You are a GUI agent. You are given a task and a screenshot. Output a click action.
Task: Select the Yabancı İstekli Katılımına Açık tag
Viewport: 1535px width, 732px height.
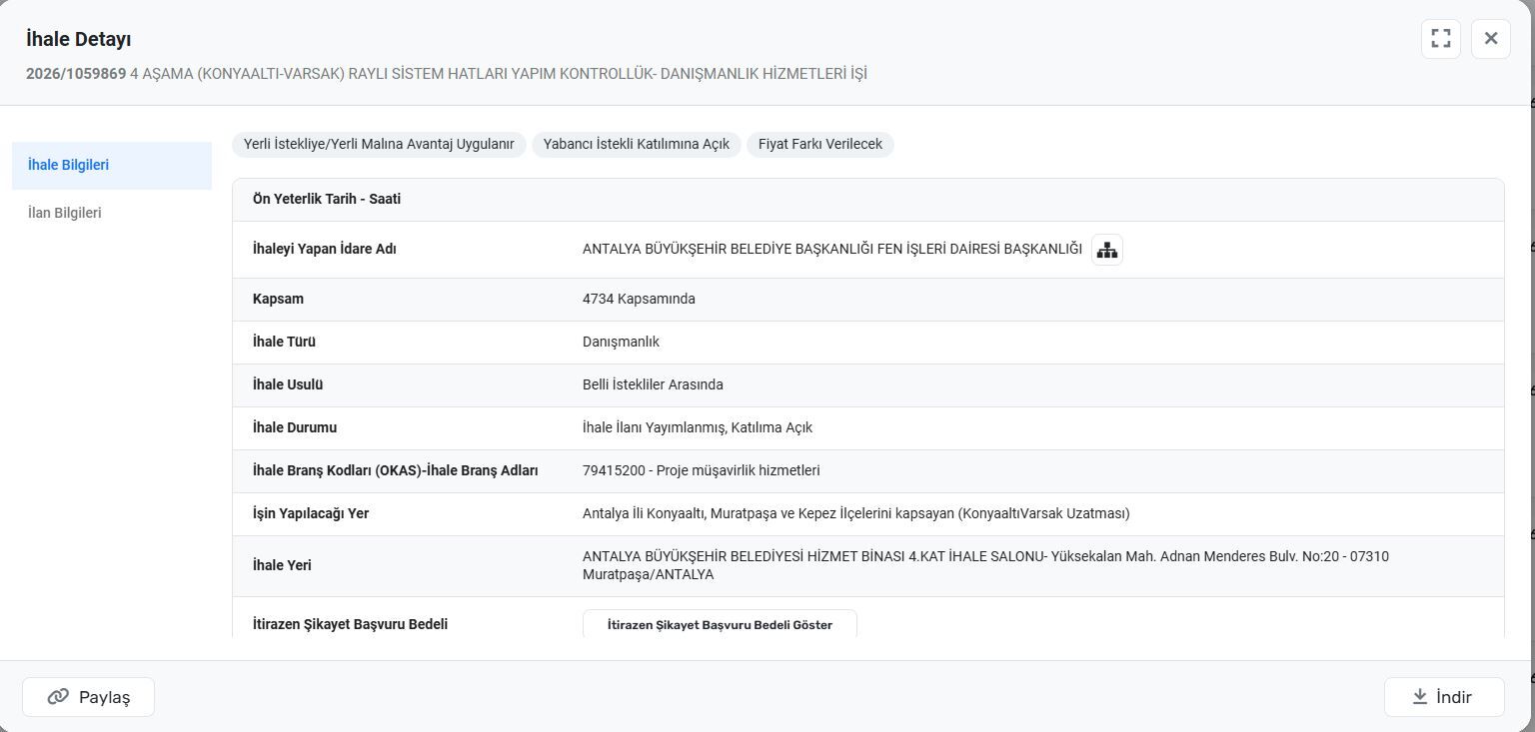(x=637, y=144)
